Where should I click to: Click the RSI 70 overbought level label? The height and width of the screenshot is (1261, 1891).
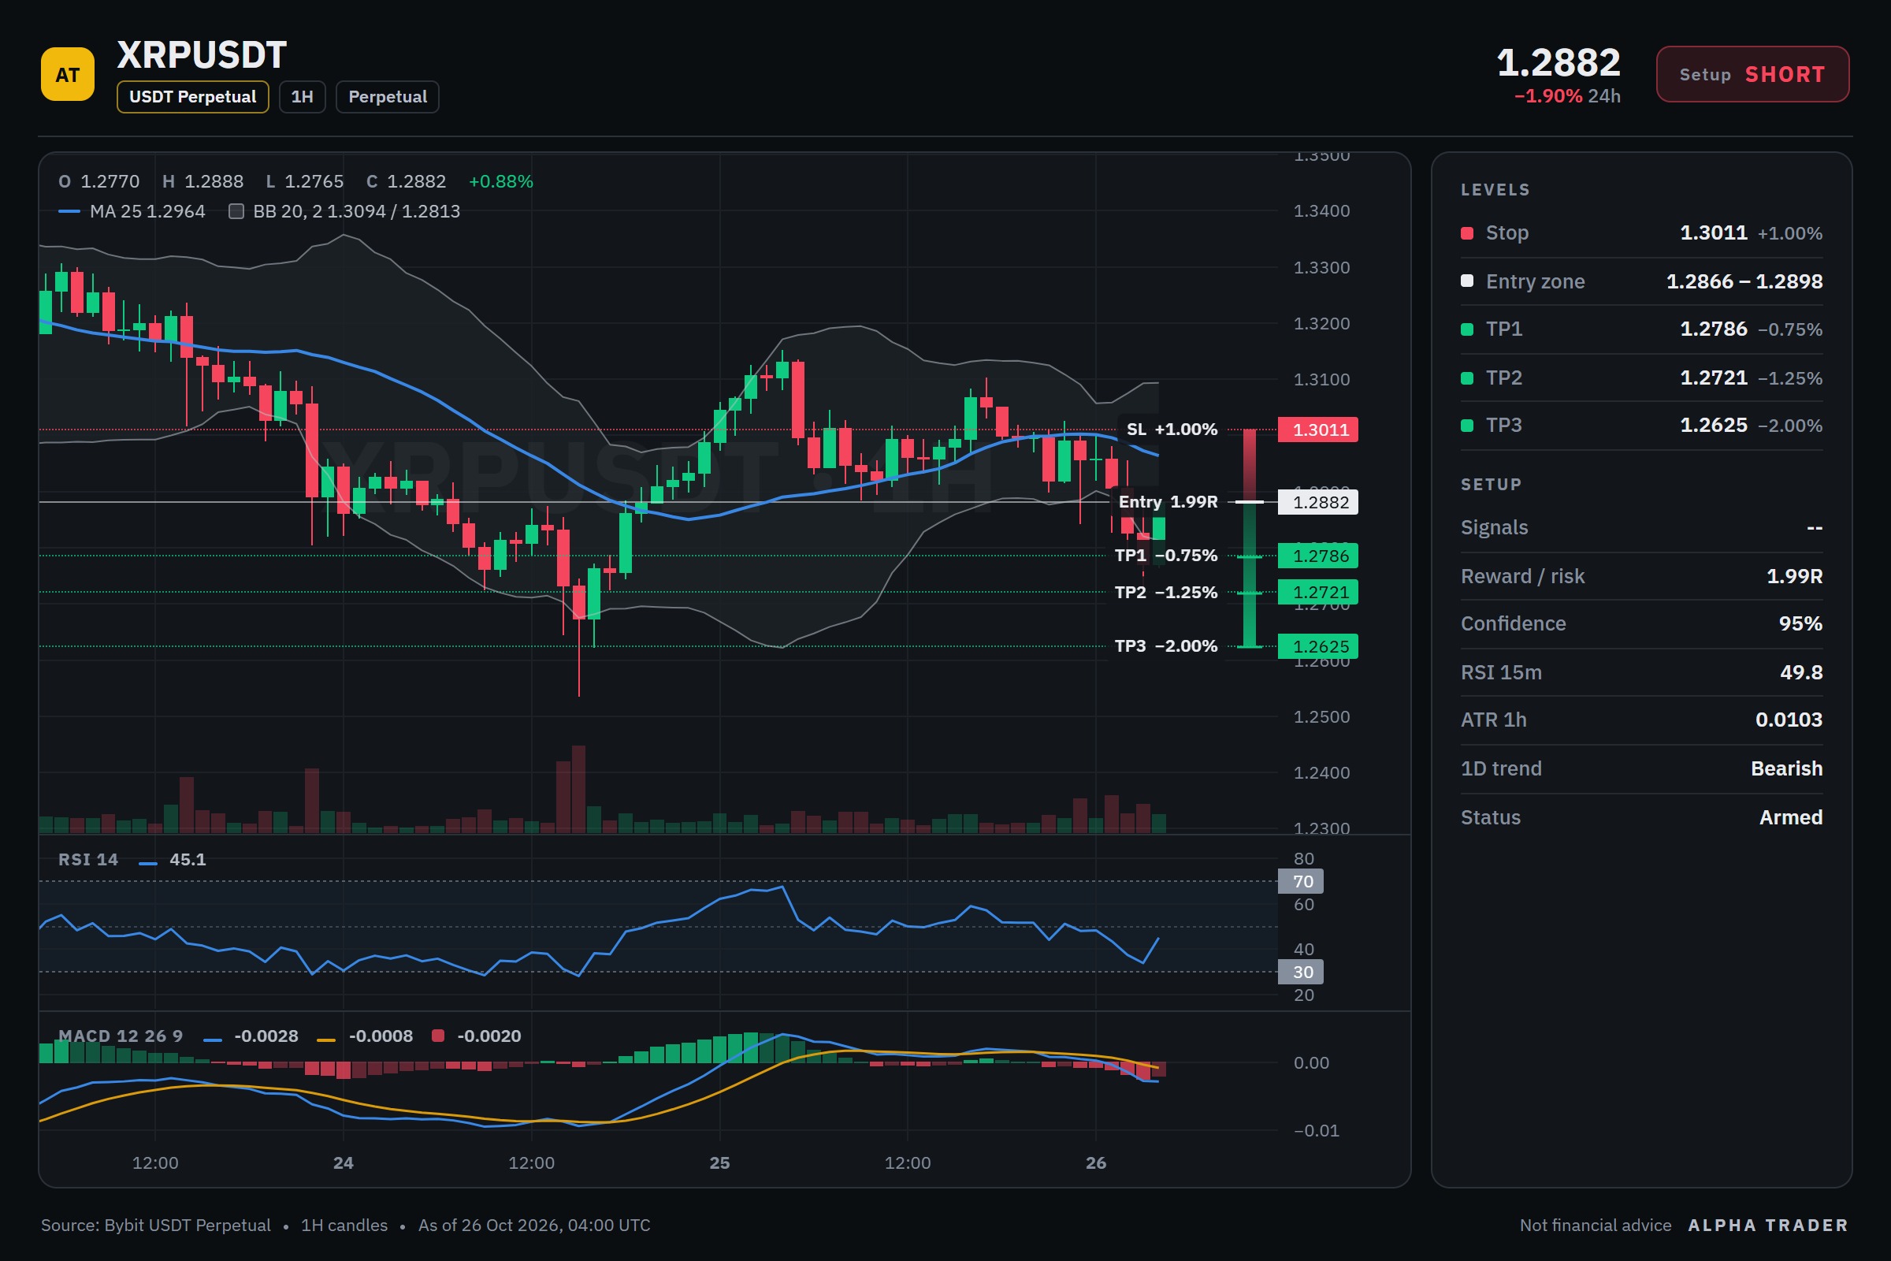1300,881
